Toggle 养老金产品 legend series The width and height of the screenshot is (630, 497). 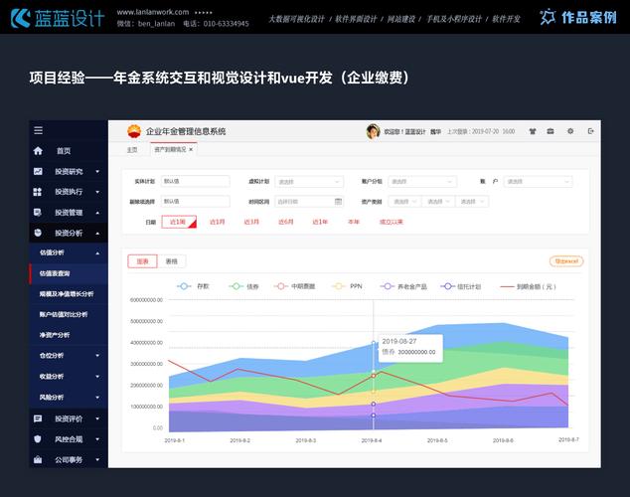pyautogui.click(x=403, y=286)
